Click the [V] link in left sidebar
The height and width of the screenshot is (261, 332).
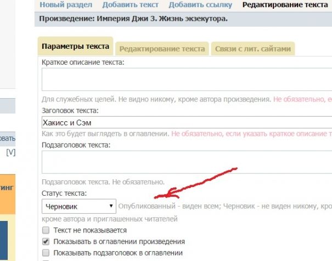(x=10, y=152)
